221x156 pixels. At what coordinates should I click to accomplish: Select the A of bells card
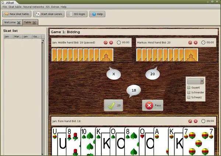(x=161, y=141)
